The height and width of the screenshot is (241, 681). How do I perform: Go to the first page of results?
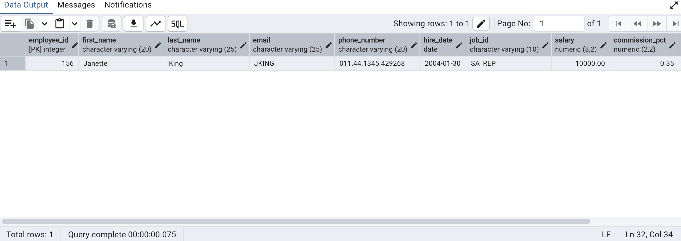click(x=619, y=24)
